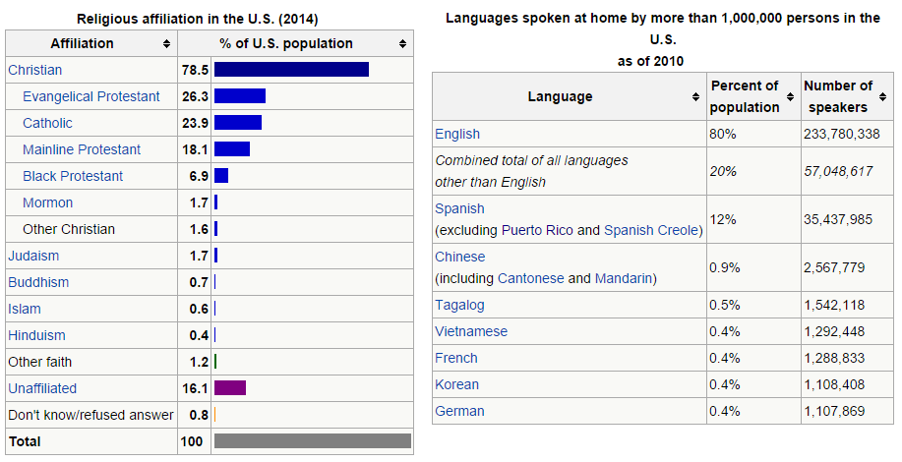The image size is (902, 462).
Task: Open the Evangelical Protestant link
Action: (x=90, y=96)
